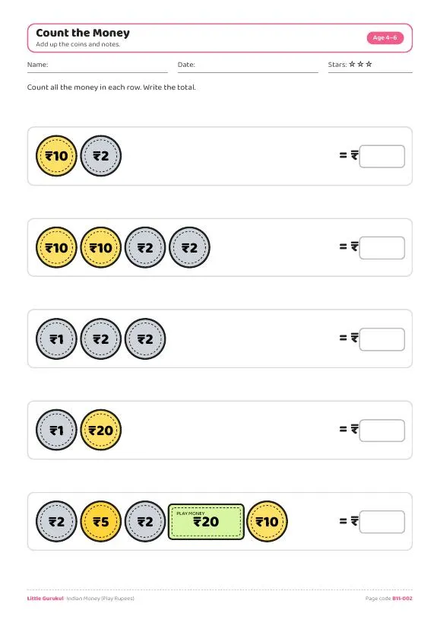Select the ₹1 coin in third row
Viewport: 440px width, 623px height.
point(56,339)
